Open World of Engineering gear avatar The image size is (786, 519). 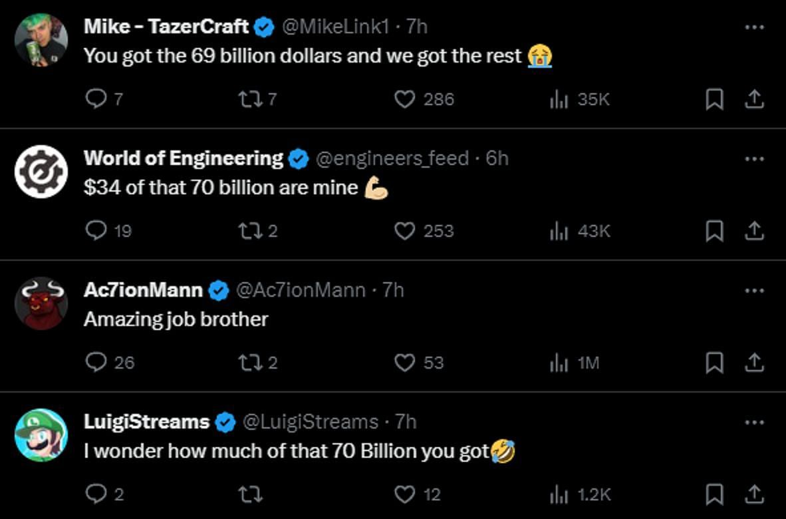coord(41,172)
